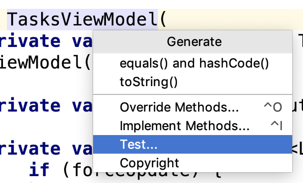303x183 pixels.
Task: Click the val keyword beside Override Methods
Action: [x=82, y=106]
